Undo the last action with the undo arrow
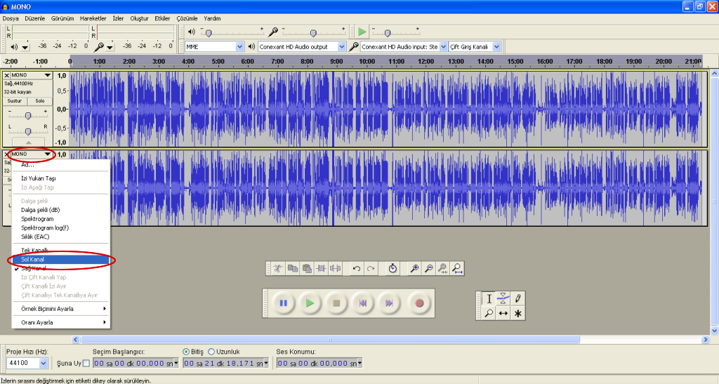719x384 pixels. [356, 269]
